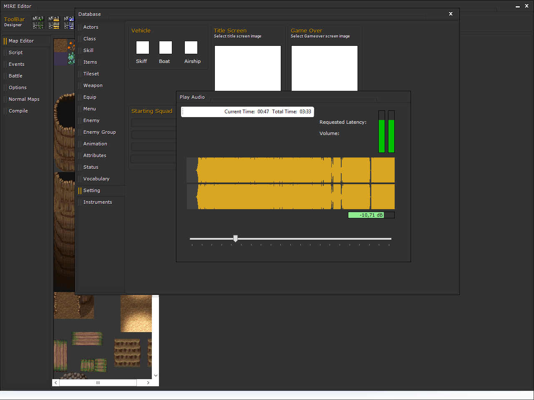Click the tileset scroll left arrow

click(x=56, y=382)
